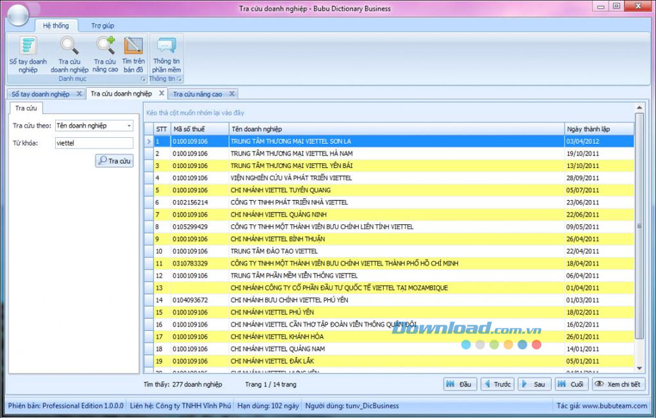Viewport: 656px width, 418px height.
Task: Expand the Tra cứu theo dropdown
Action: point(129,125)
